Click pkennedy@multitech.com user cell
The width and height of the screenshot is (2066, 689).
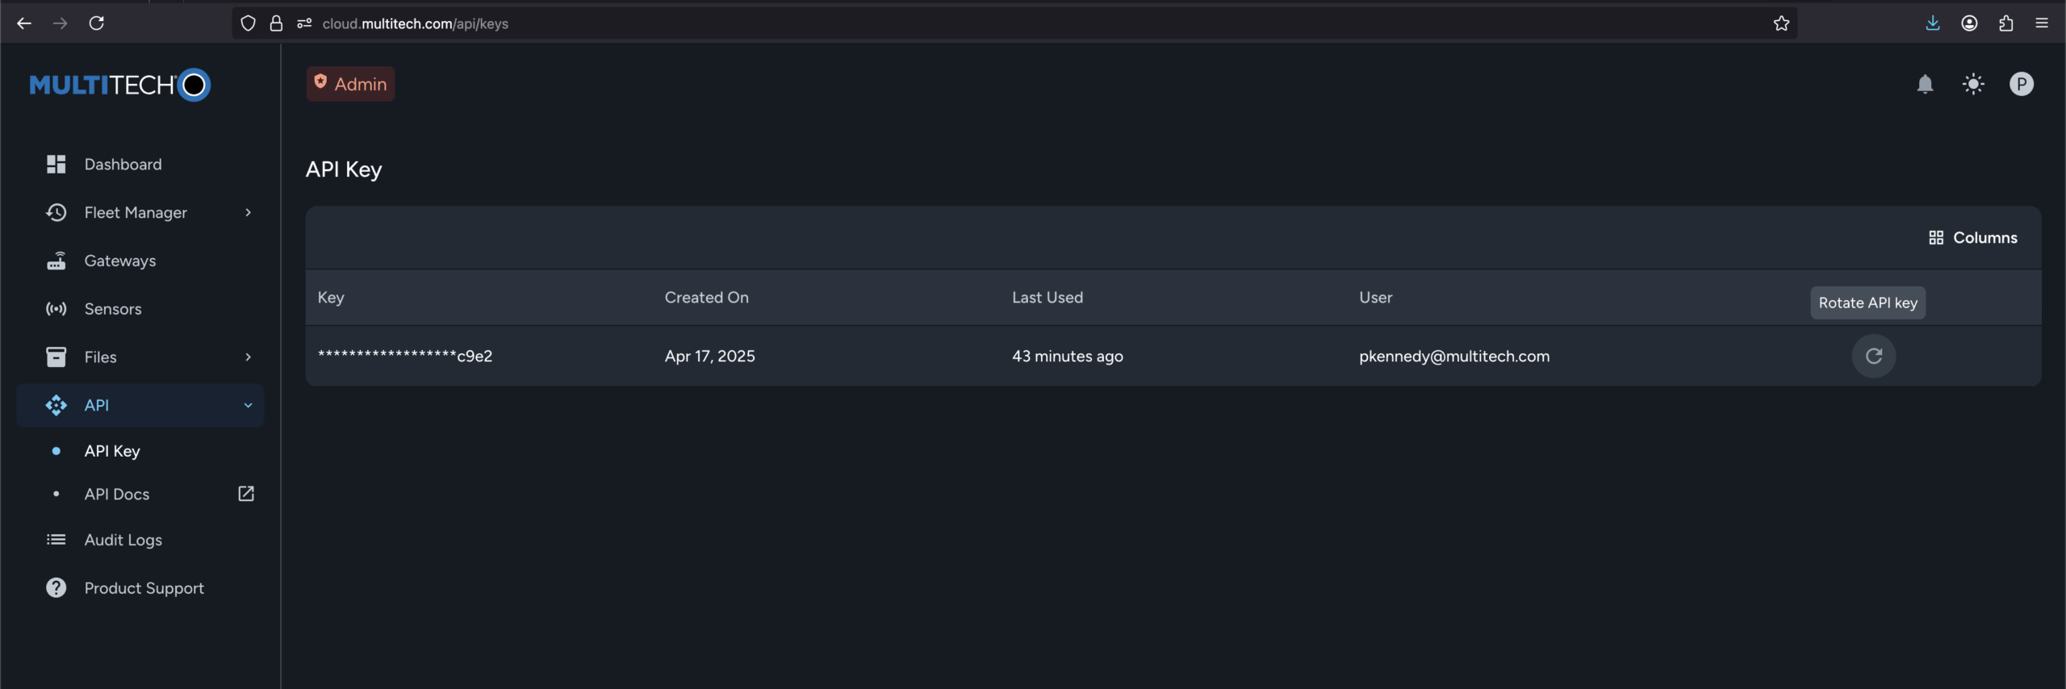[1454, 356]
